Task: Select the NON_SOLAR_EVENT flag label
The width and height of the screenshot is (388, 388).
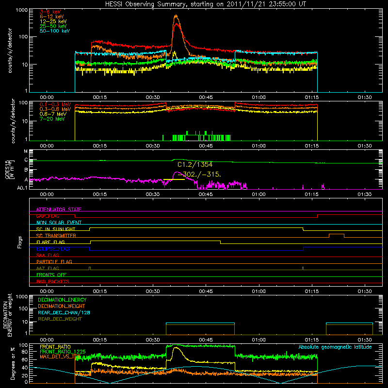Action: tap(59, 223)
